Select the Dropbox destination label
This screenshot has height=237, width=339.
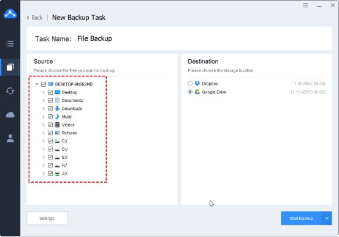(210, 84)
